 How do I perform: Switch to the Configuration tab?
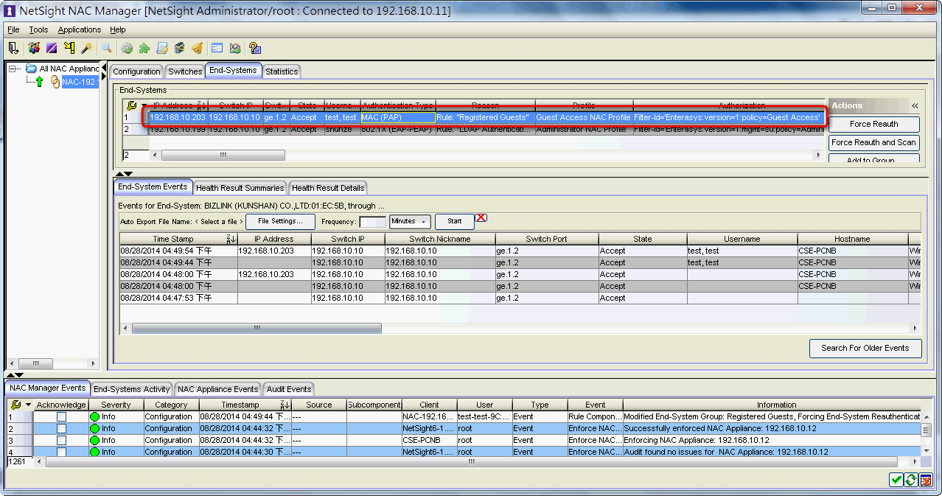(136, 71)
